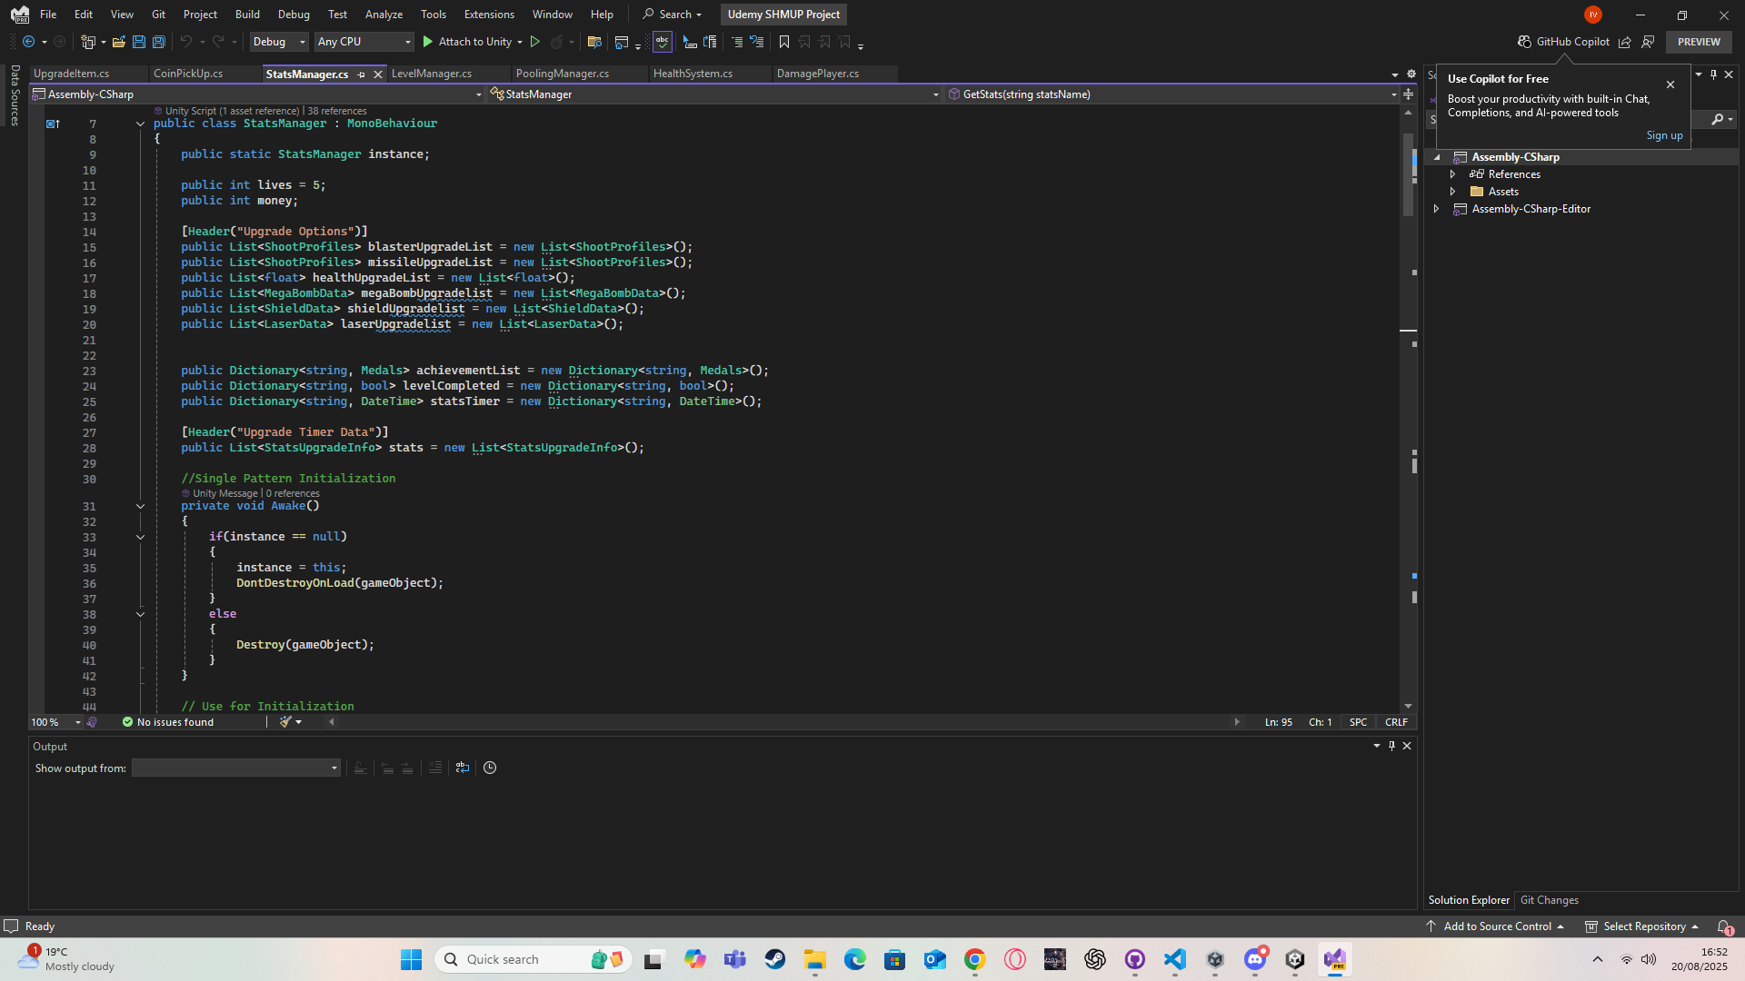Open File Explorer from the taskbar
The height and width of the screenshot is (981, 1745).
click(815, 959)
